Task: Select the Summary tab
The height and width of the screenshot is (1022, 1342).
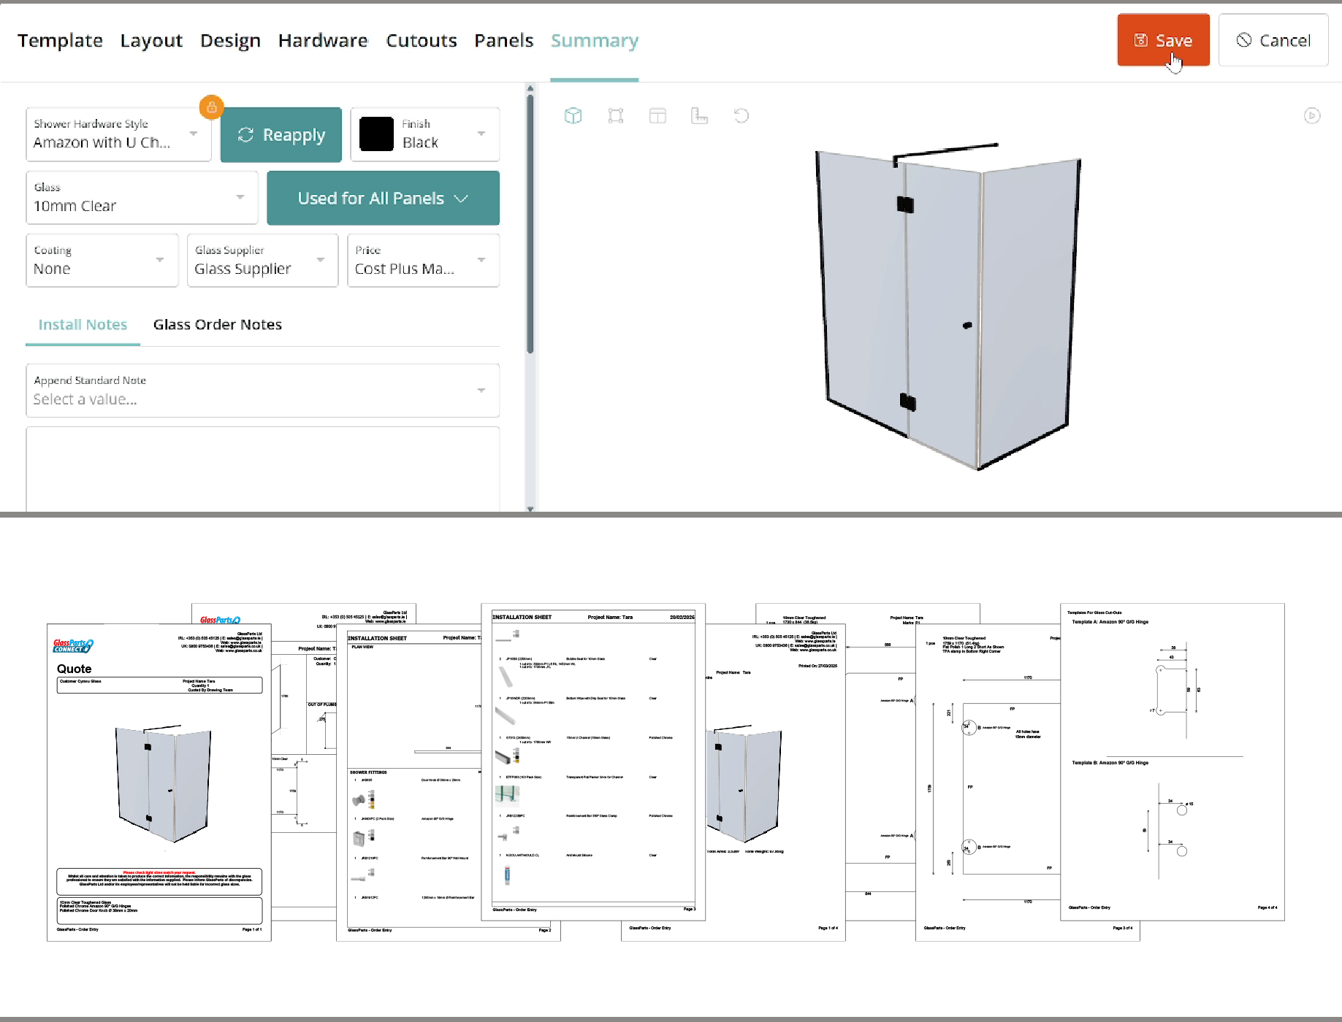Action: pos(595,41)
